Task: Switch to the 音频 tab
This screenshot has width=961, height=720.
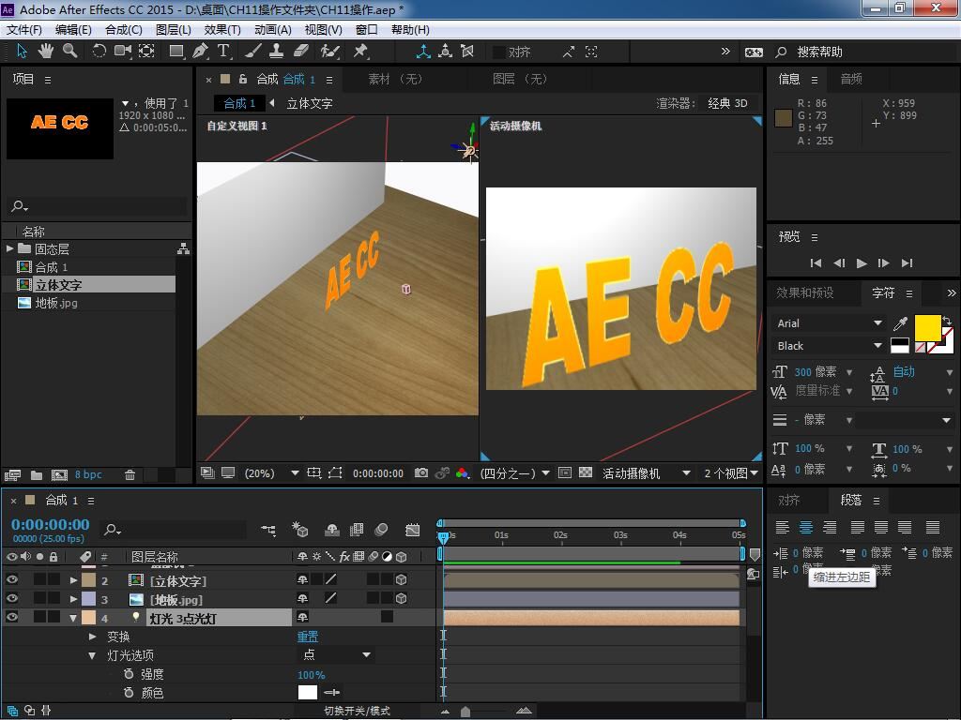Action: (x=851, y=79)
